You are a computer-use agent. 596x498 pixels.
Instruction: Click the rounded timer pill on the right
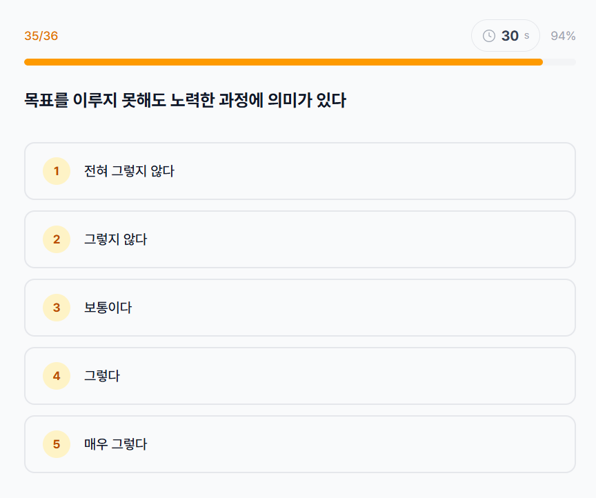click(506, 35)
